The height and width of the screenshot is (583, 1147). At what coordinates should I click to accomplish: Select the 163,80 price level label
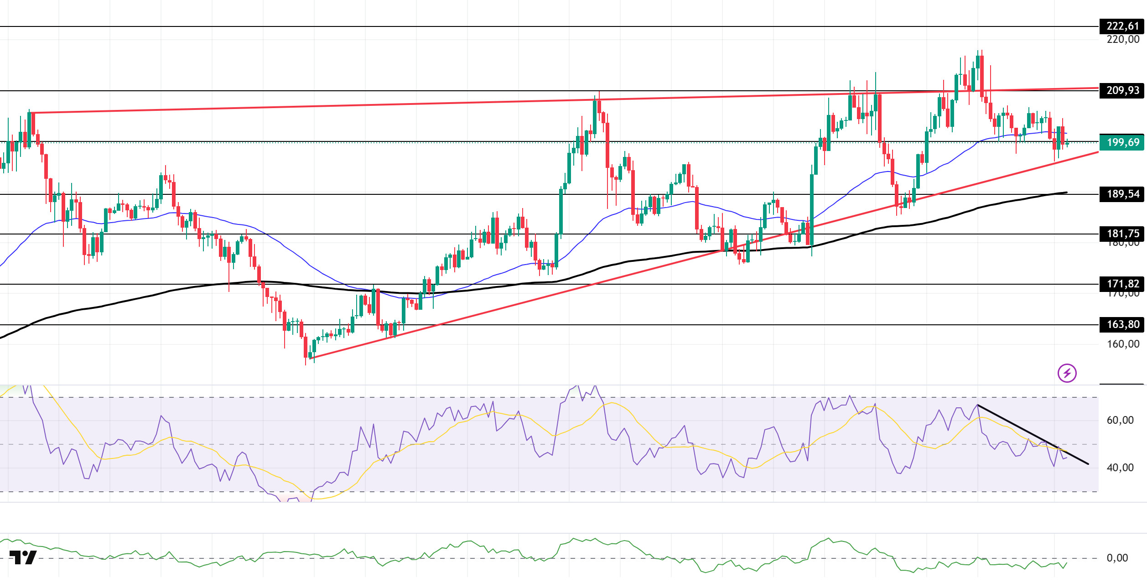(1122, 324)
